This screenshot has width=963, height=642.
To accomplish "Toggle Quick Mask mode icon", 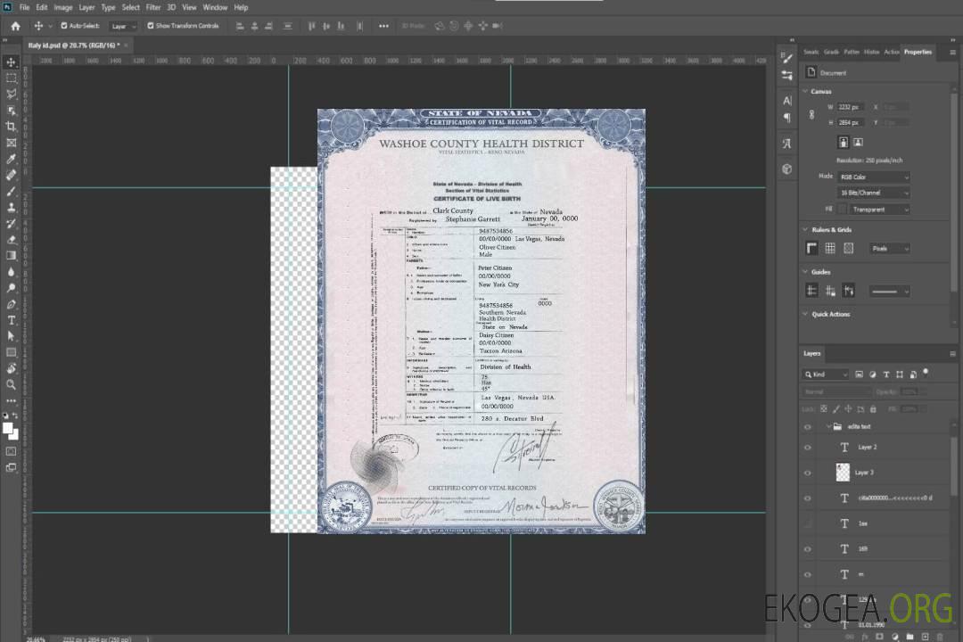I will coord(11,451).
